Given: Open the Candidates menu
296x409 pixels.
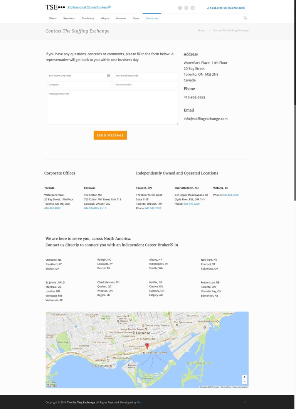Looking at the screenshot, I should tap(88, 18).
